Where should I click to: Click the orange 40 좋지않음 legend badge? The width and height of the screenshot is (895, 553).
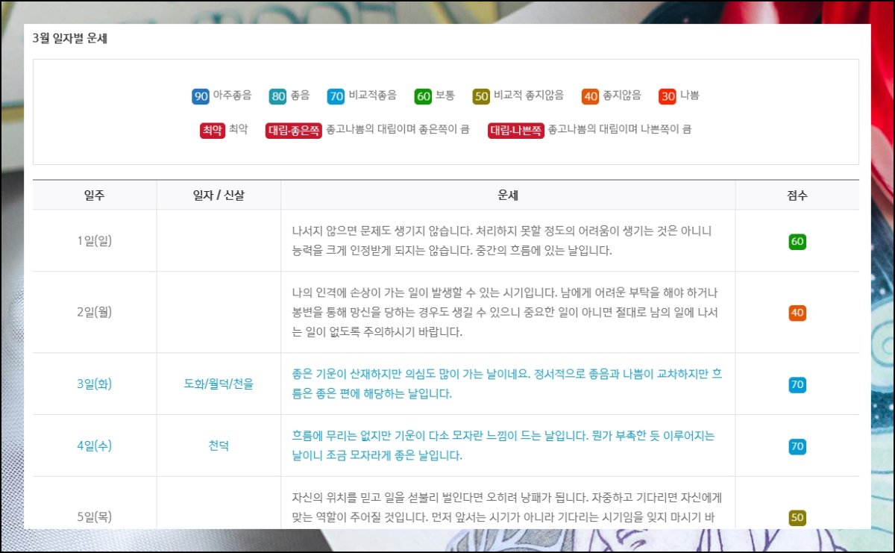tap(591, 96)
